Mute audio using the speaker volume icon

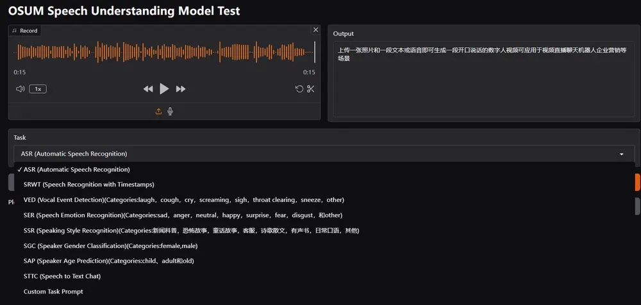(20, 88)
